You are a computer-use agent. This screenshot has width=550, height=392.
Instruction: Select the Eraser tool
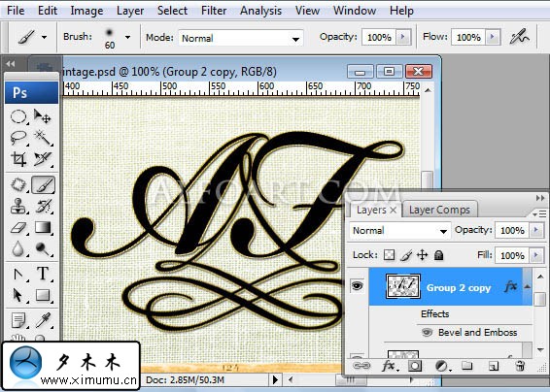(18, 228)
